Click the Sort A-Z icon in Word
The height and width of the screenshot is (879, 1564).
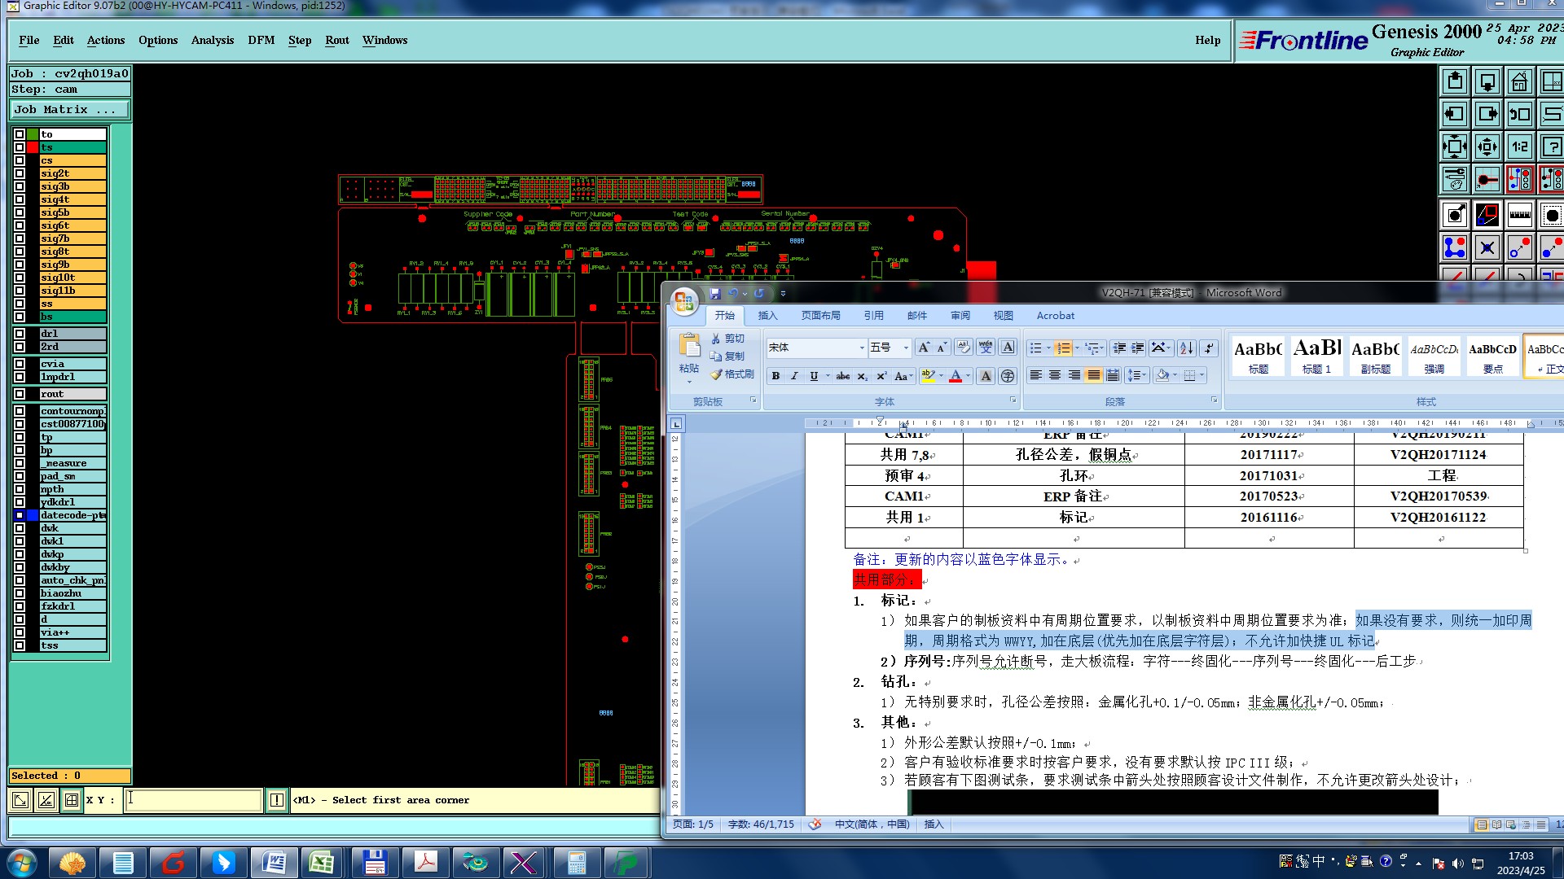[x=1186, y=348]
